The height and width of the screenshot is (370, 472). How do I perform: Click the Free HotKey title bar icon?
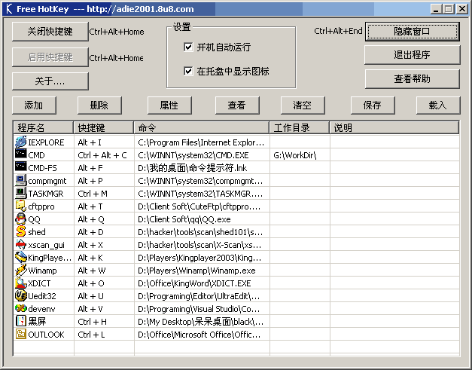click(x=9, y=9)
